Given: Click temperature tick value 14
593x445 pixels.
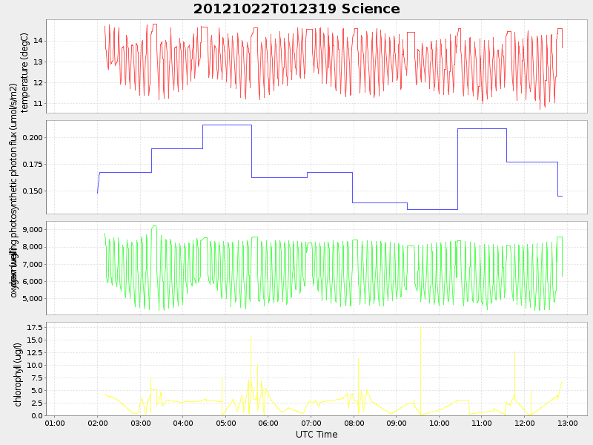Looking at the screenshot, I should pyautogui.click(x=39, y=41).
